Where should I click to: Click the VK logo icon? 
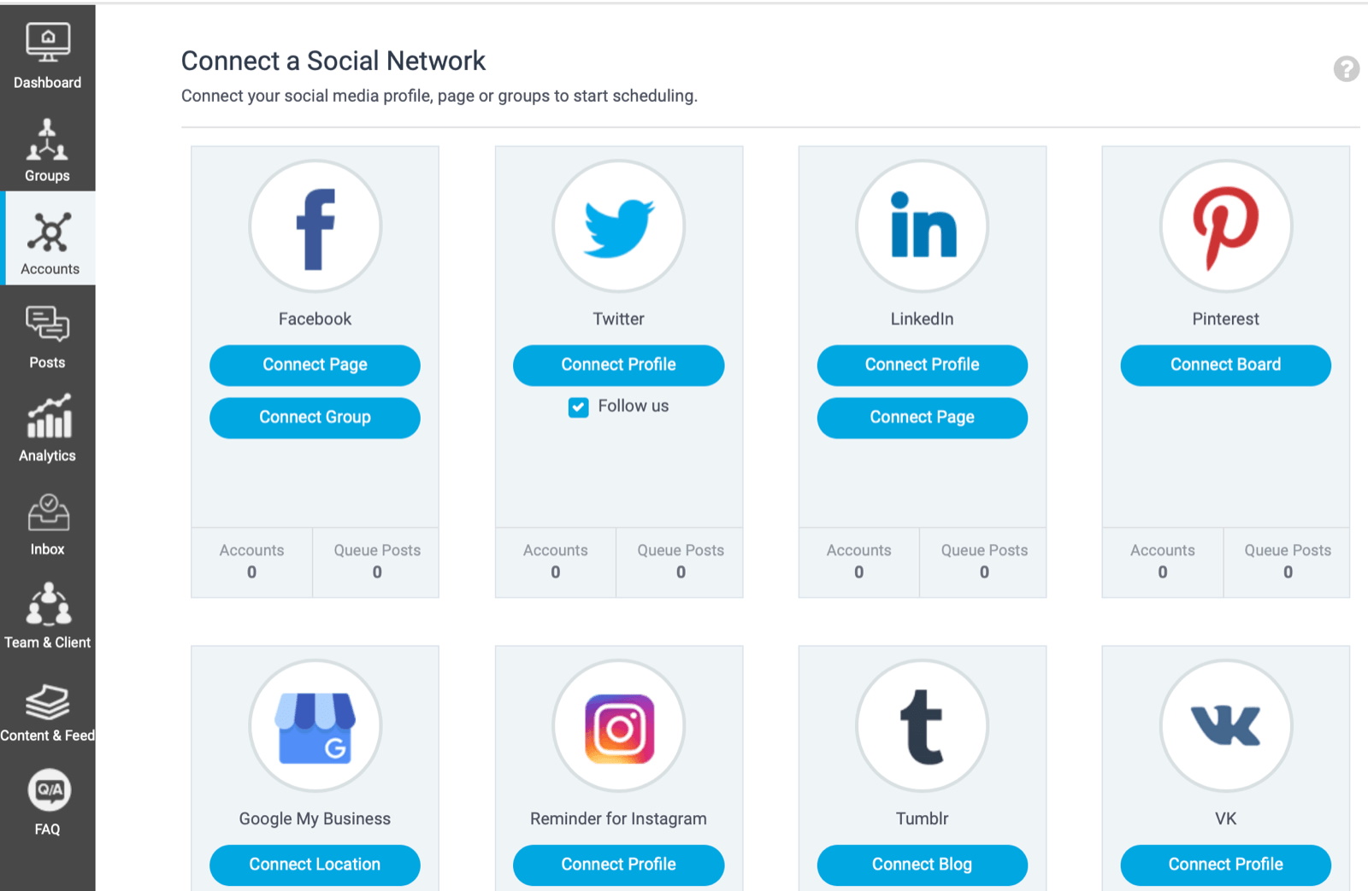tap(1225, 727)
